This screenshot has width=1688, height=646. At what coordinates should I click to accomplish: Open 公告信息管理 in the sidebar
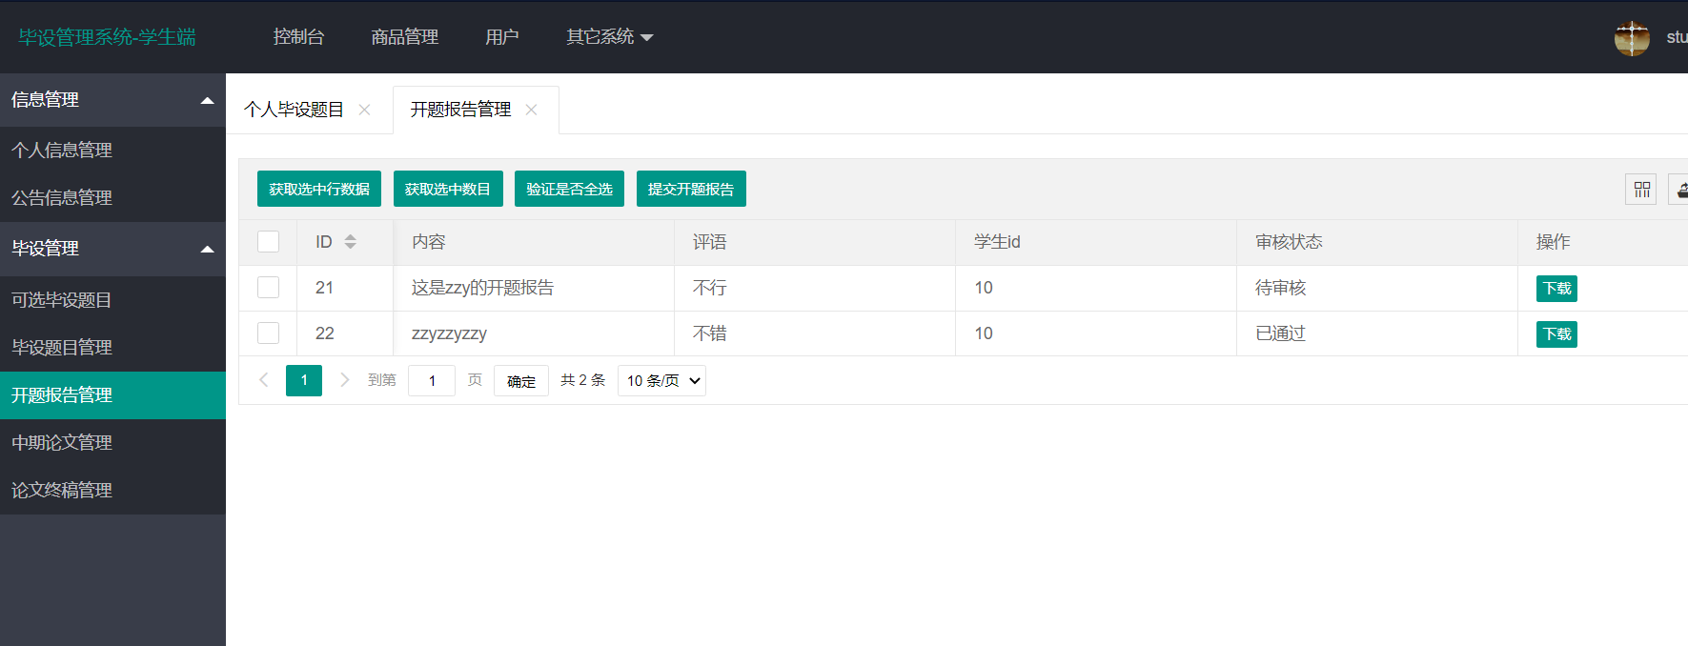[112, 197]
